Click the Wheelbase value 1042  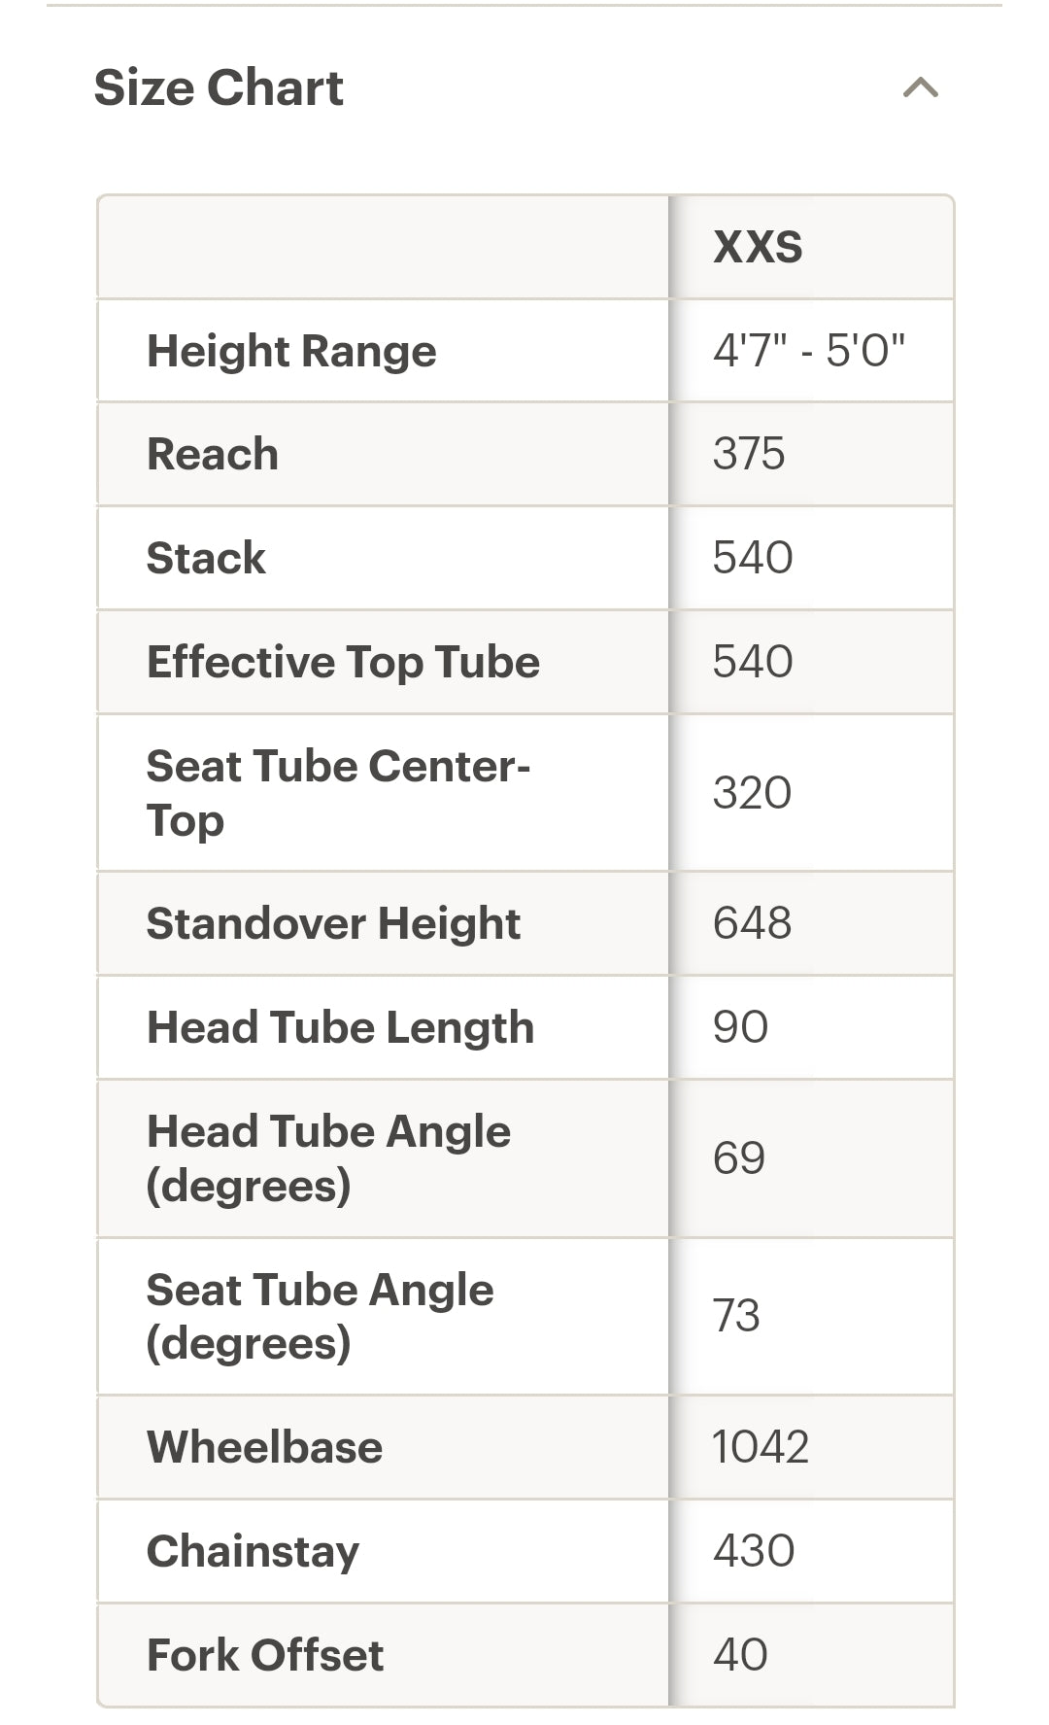(x=760, y=1447)
